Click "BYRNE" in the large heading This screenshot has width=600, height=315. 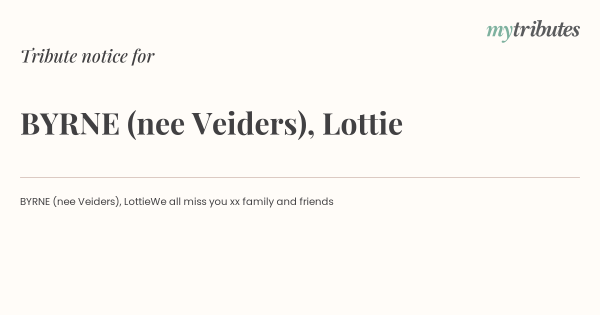click(70, 123)
